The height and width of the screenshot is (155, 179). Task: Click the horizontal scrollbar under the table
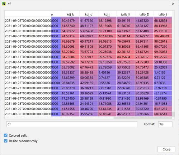tap(143, 118)
